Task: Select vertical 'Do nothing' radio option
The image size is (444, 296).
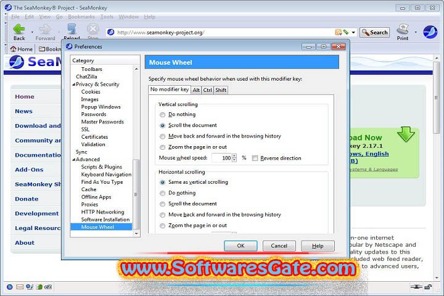Action: (163, 115)
